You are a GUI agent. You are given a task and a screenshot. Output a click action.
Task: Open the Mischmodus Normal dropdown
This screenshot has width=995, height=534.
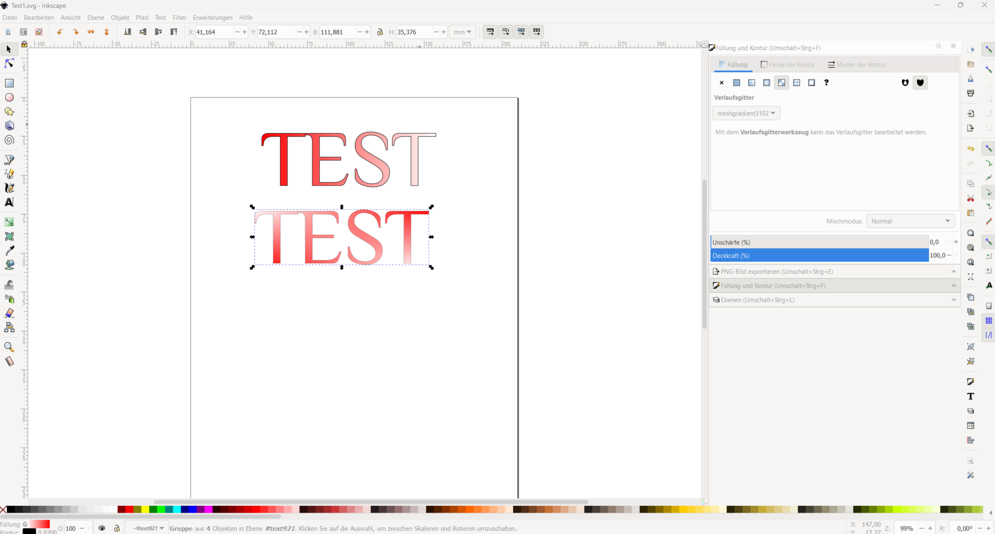pos(910,221)
